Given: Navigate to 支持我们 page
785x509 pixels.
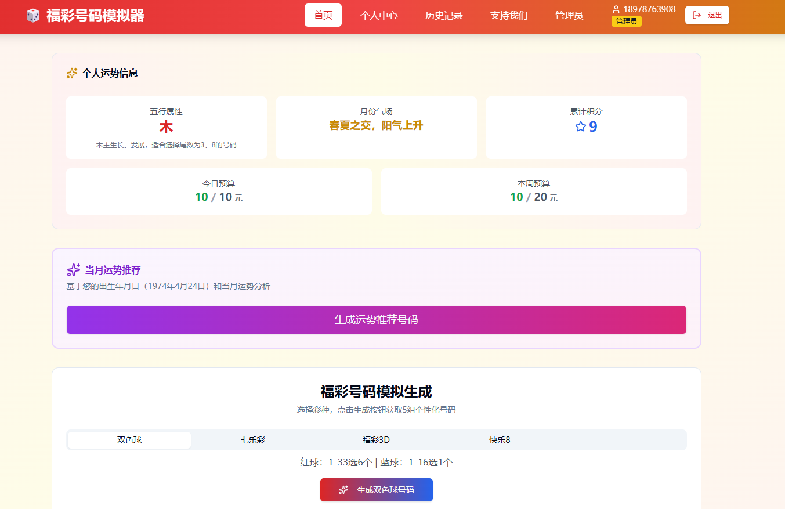Looking at the screenshot, I should [x=509, y=15].
